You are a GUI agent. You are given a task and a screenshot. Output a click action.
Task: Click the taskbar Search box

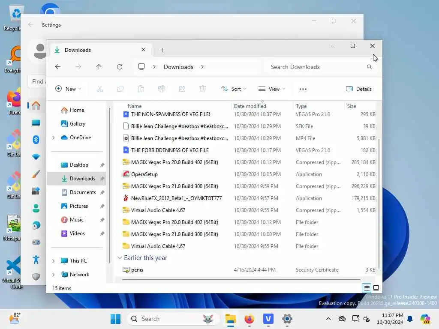tap(172, 319)
